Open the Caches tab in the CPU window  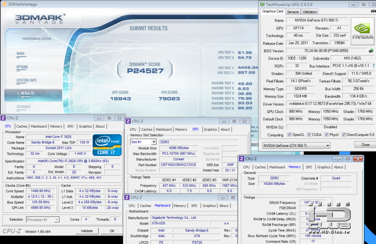coord(22,126)
